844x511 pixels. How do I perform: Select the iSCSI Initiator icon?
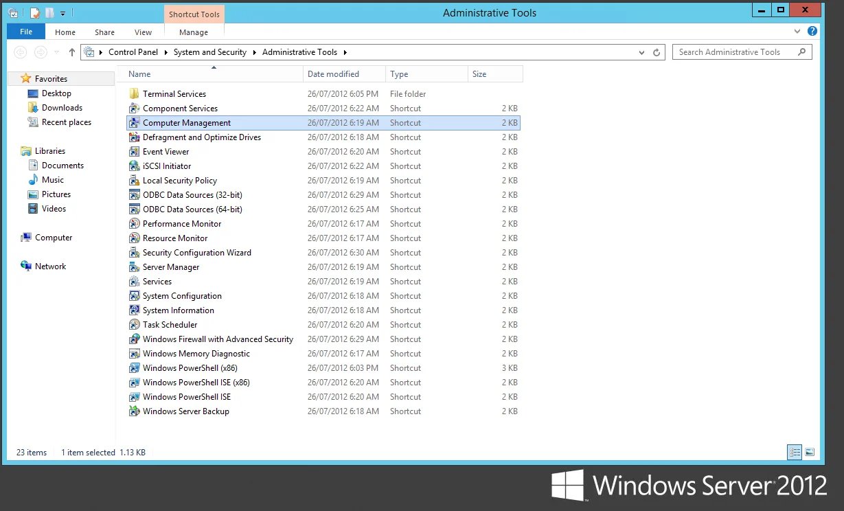click(135, 166)
